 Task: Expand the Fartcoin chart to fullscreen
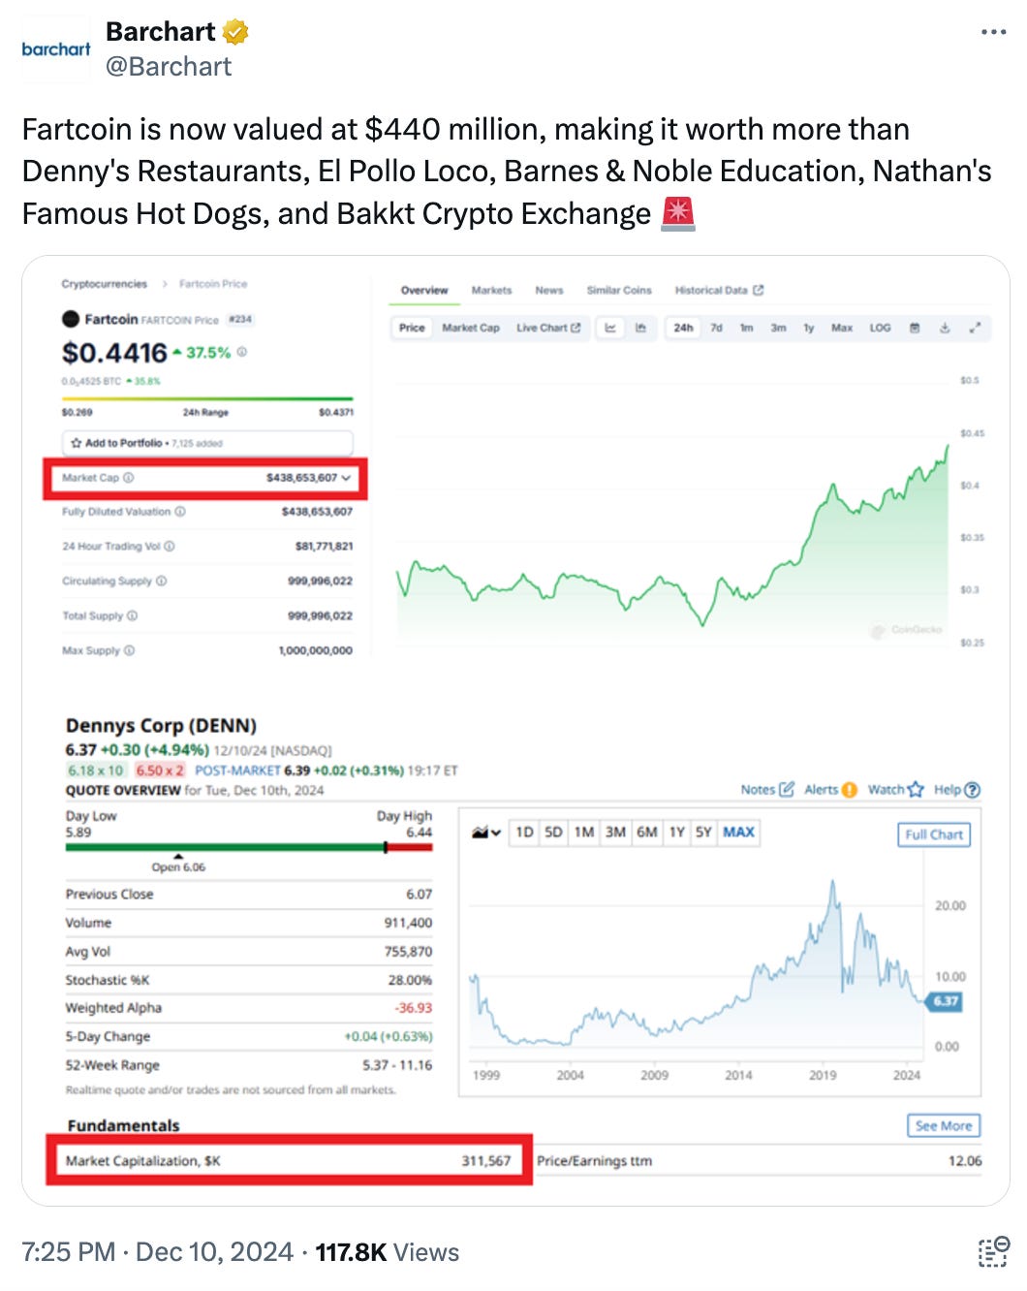coord(975,328)
